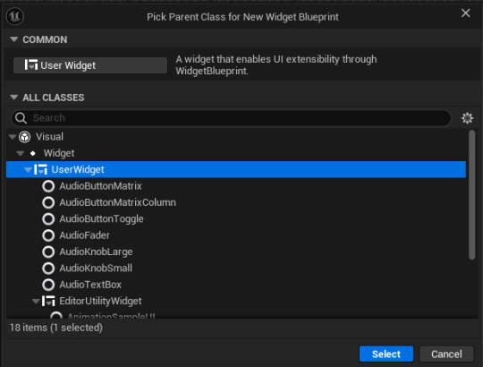Click the Widget diamond icon

[x=33, y=153]
